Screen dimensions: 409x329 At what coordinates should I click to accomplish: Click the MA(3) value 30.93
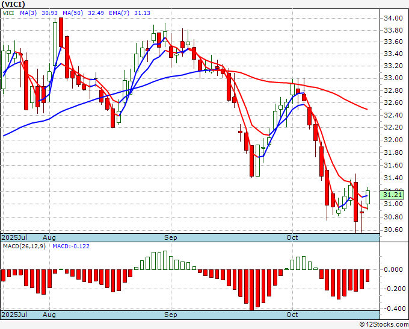[x=49, y=13]
